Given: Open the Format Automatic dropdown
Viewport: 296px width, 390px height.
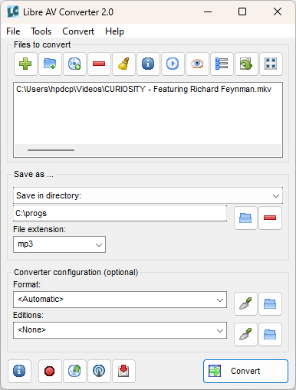Looking at the screenshot, I should click(120, 300).
